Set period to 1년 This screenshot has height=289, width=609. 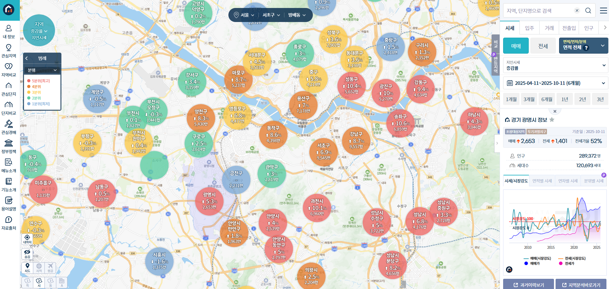click(x=565, y=99)
